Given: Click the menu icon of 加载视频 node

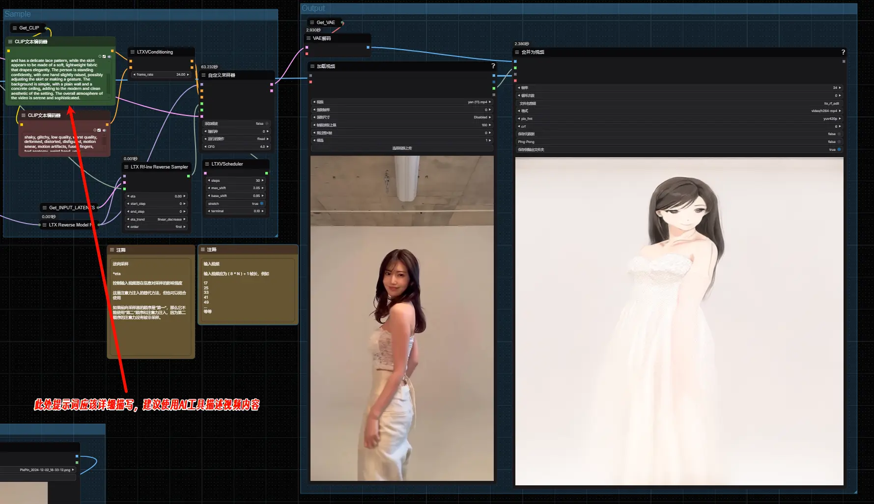Looking at the screenshot, I should click(312, 66).
